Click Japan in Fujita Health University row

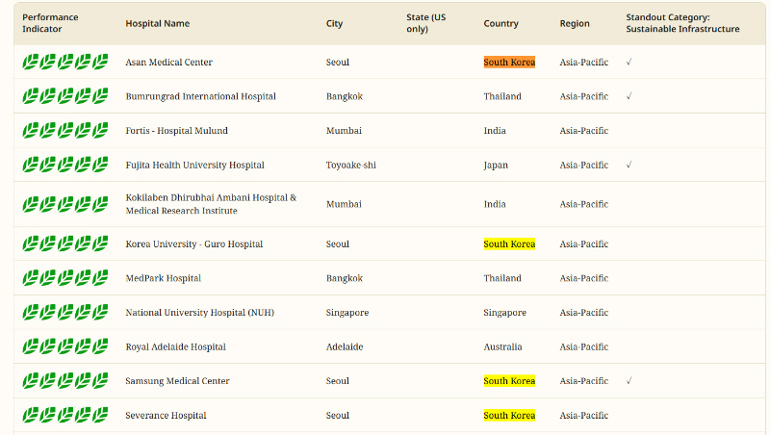pos(496,166)
